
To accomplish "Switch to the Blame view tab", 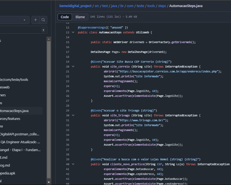I will (x=80, y=17).
